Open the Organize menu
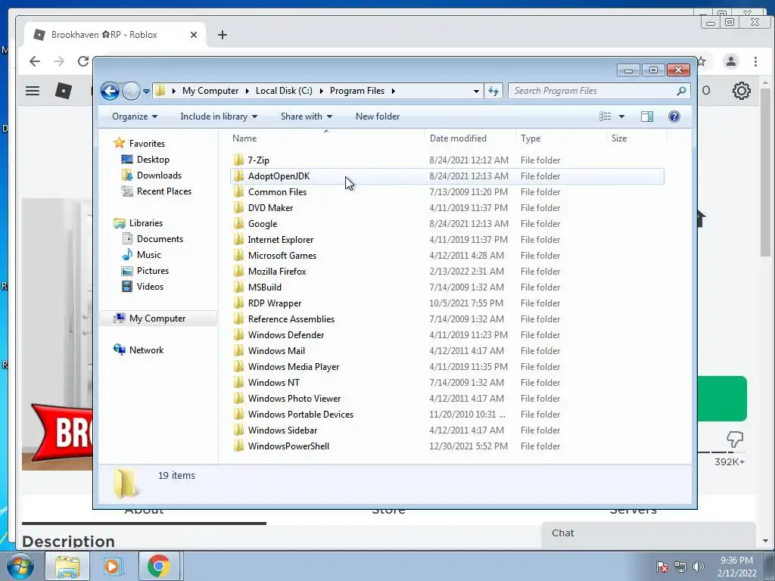This screenshot has width=775, height=581. [135, 117]
